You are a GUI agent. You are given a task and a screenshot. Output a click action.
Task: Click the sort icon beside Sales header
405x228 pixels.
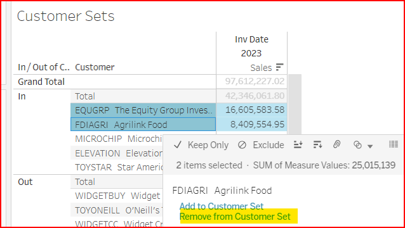pyautogui.click(x=280, y=67)
